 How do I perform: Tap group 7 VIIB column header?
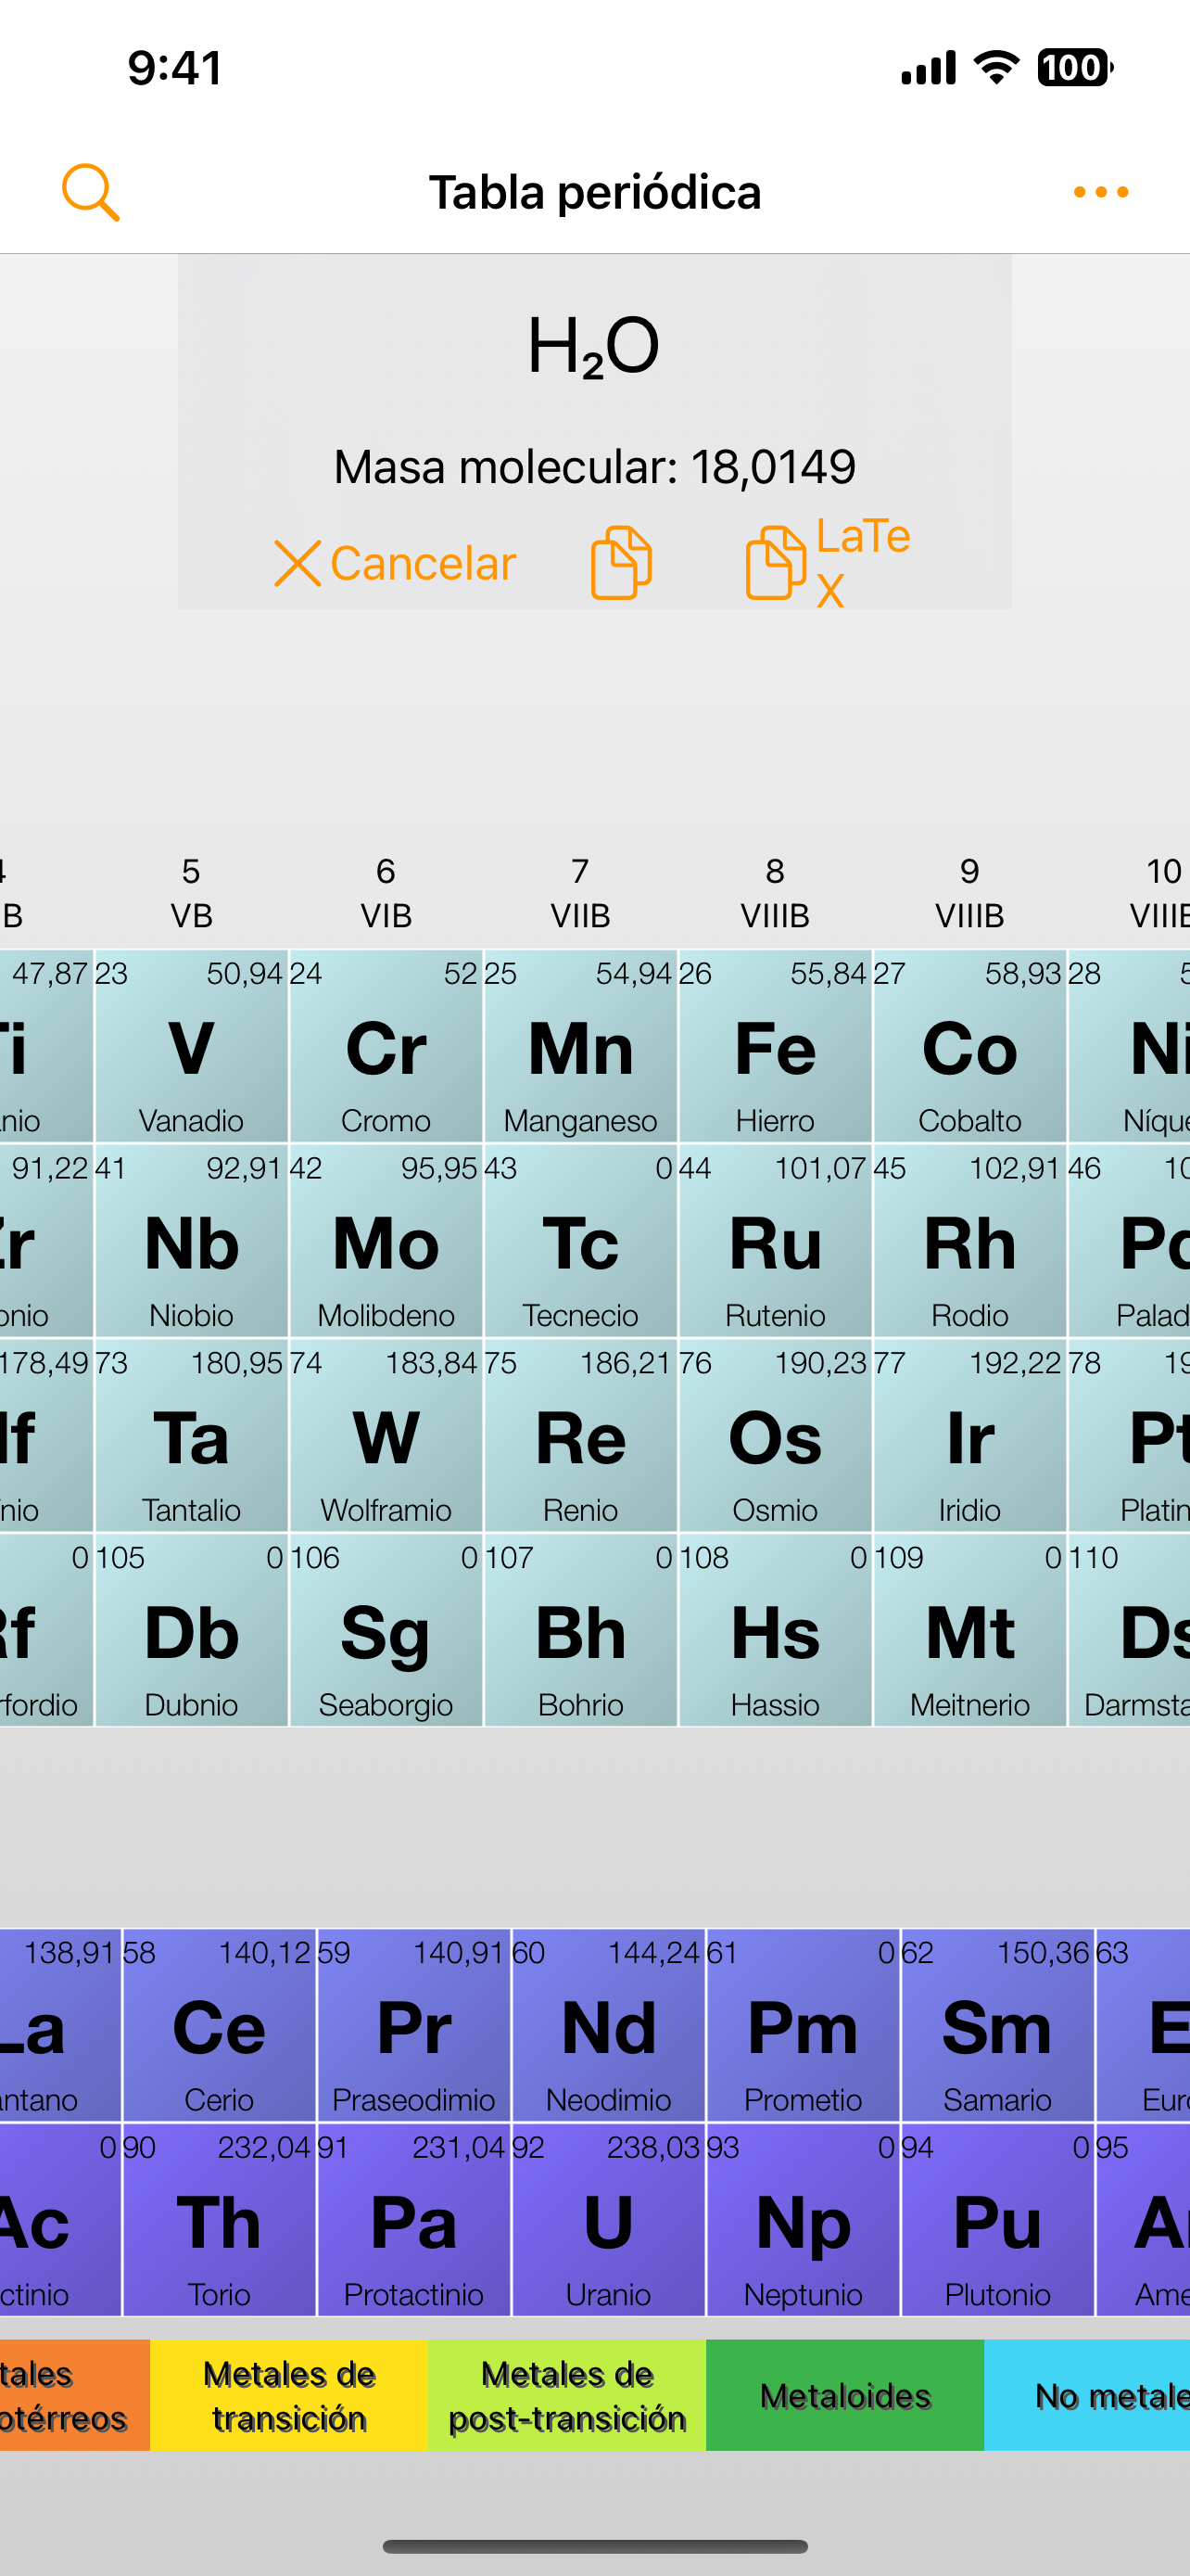coord(580,893)
